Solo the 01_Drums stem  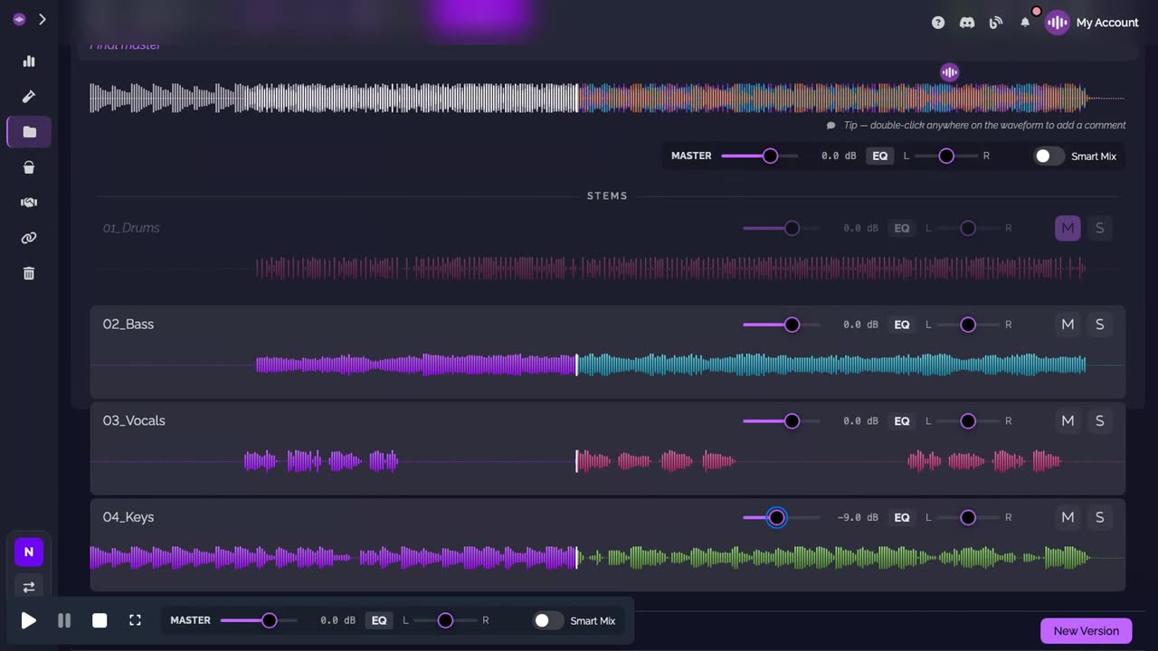point(1099,228)
